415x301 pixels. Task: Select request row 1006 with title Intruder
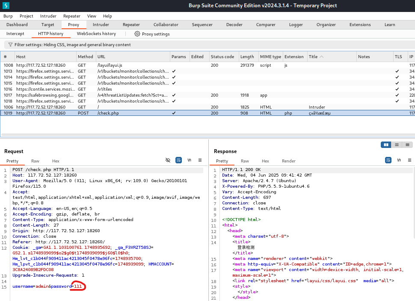(x=207, y=107)
